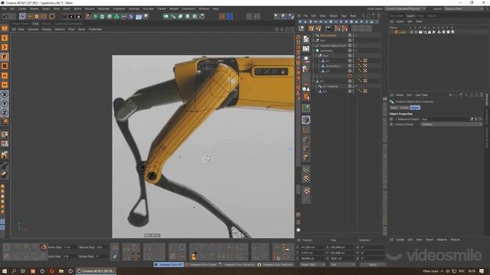
Task: Switch to the Object tab in Attributes
Action: point(415,108)
